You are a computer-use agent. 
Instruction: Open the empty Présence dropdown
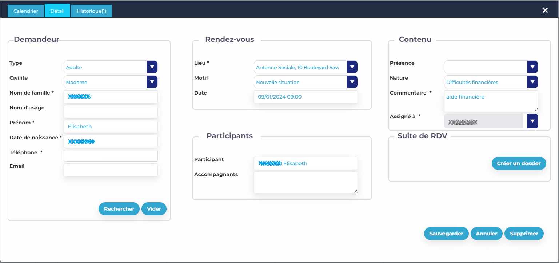[532, 67]
